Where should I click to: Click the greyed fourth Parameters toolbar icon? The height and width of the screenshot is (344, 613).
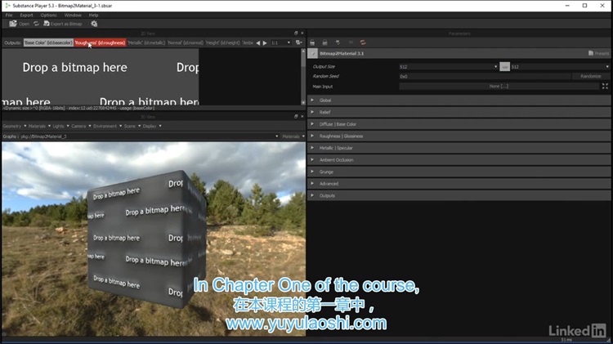tap(351, 42)
